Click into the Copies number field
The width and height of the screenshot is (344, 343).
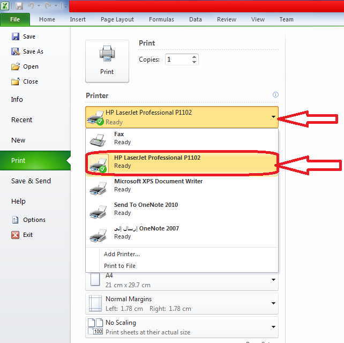point(178,59)
